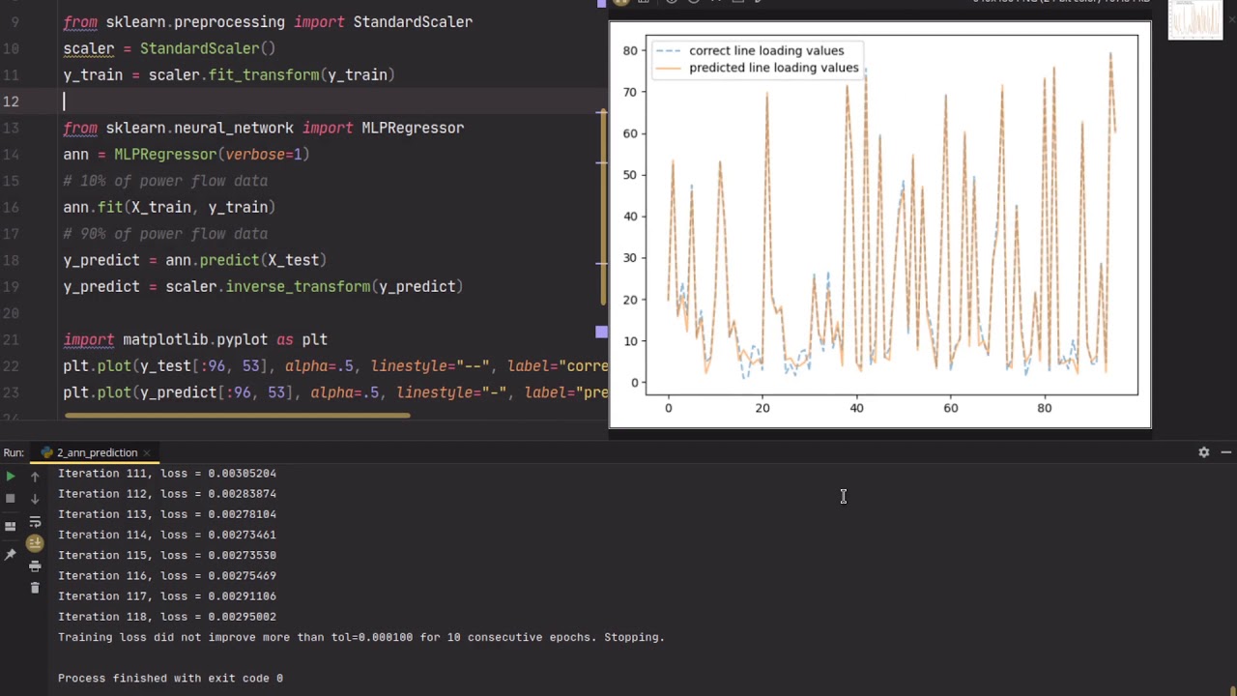
Task: Close the 2_ann_prediction run tab
Action: coord(147,452)
